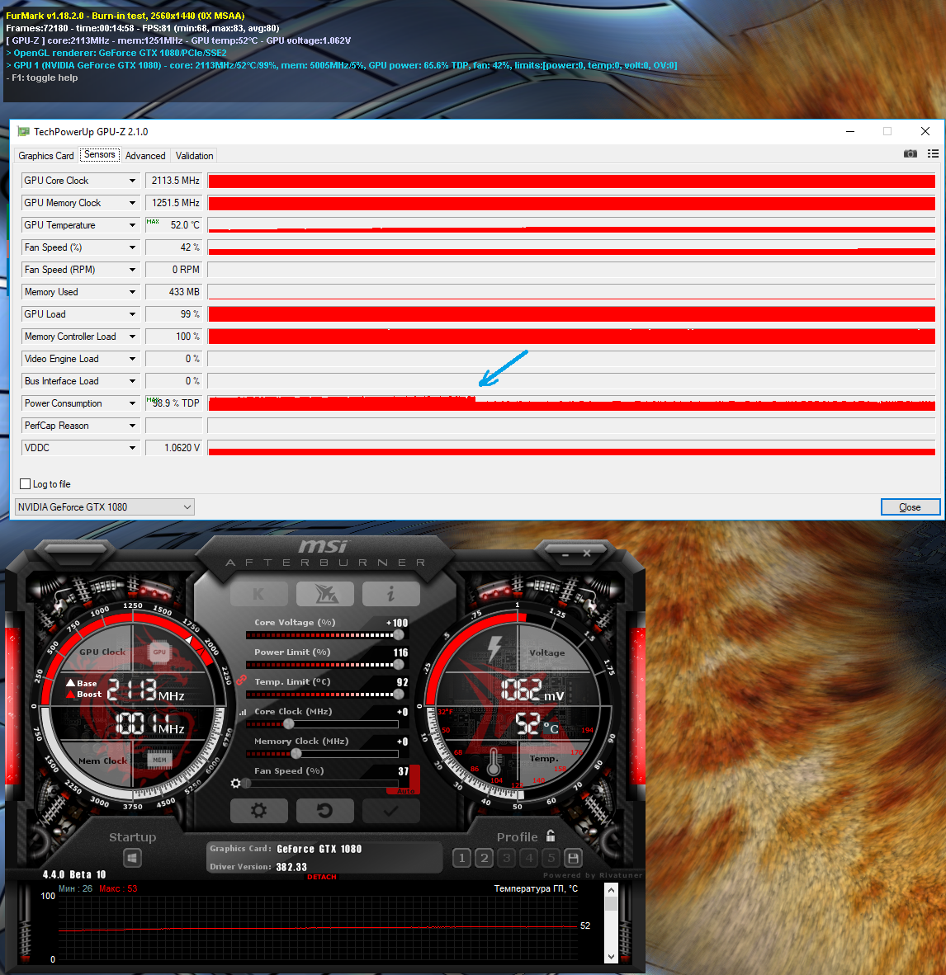Expand GPU Memory Clock sensor dropdown

(x=132, y=203)
